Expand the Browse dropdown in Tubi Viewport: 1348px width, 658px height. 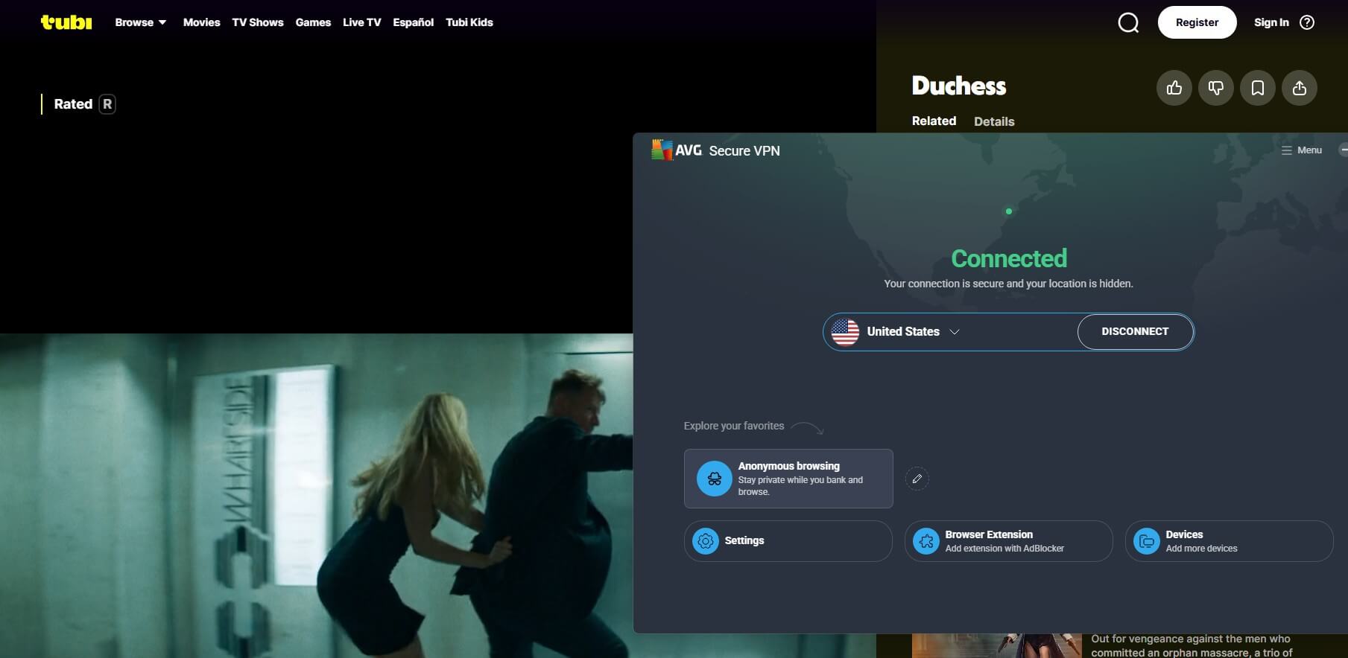tap(141, 22)
